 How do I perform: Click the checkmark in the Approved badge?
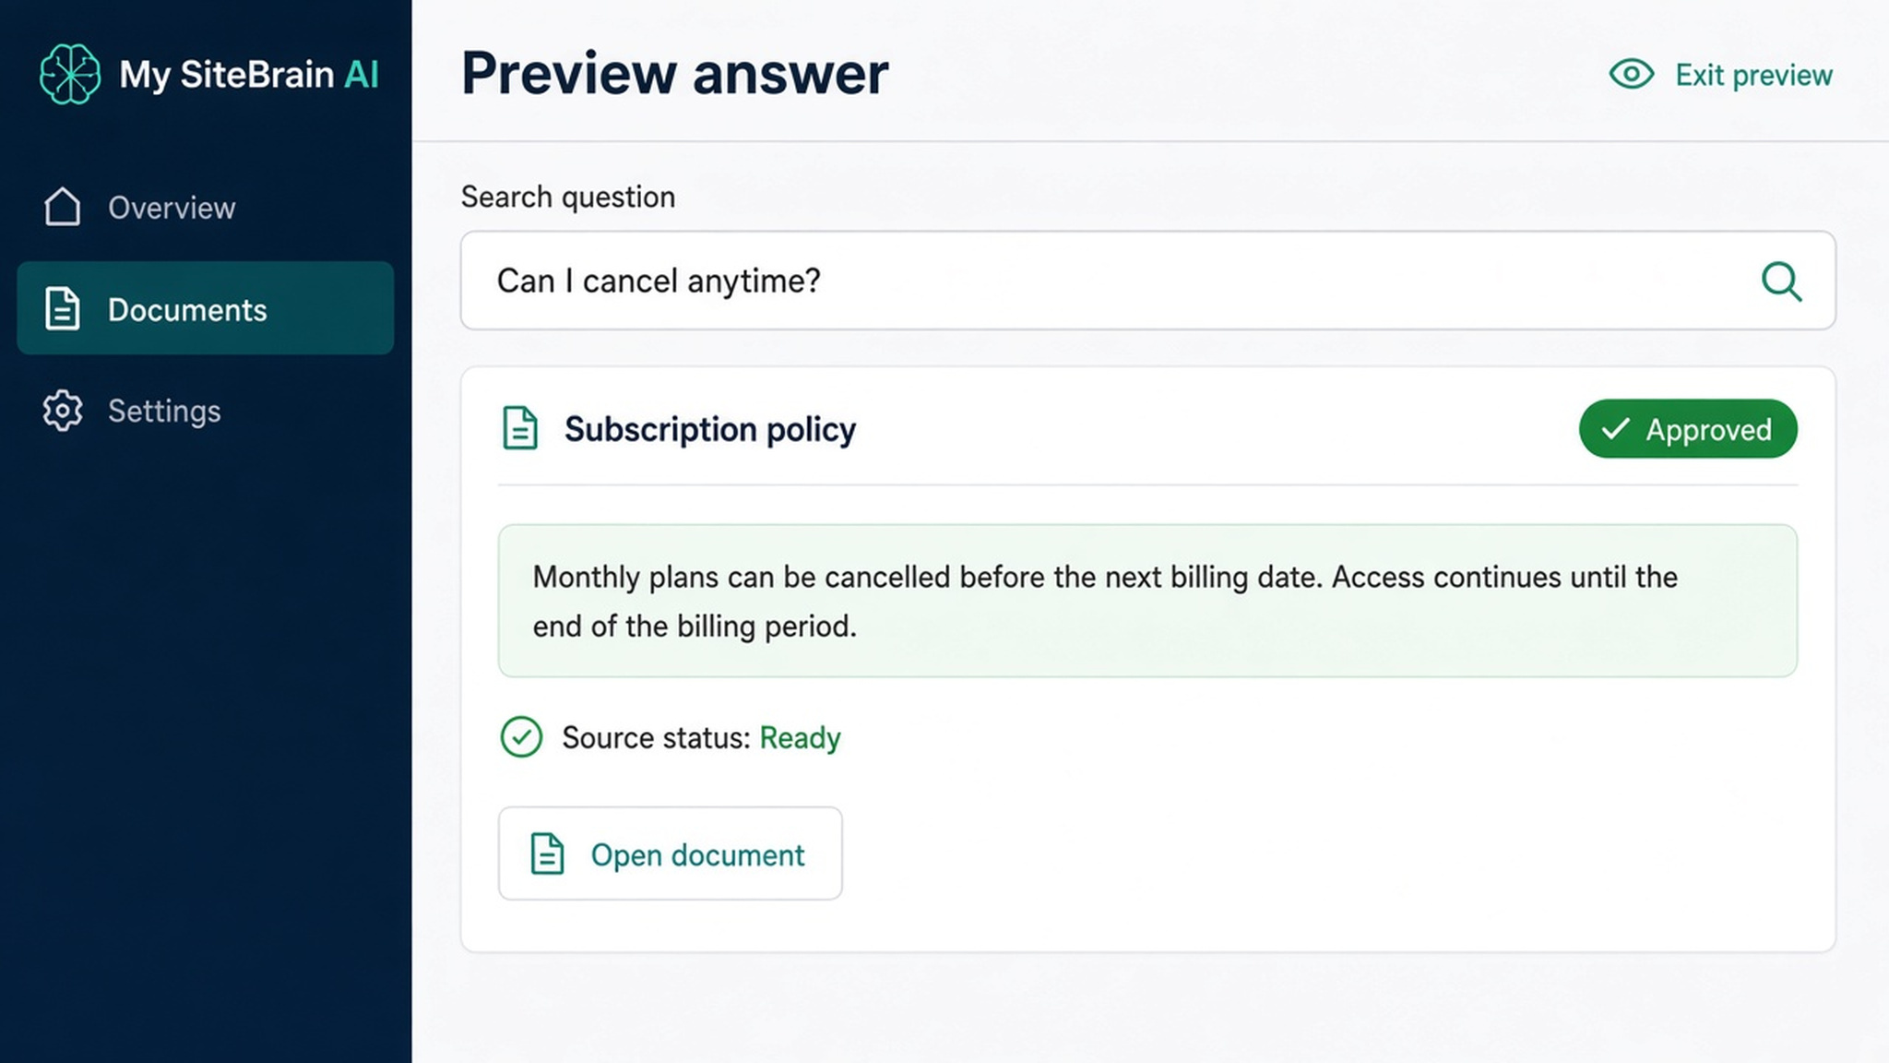pyautogui.click(x=1615, y=429)
